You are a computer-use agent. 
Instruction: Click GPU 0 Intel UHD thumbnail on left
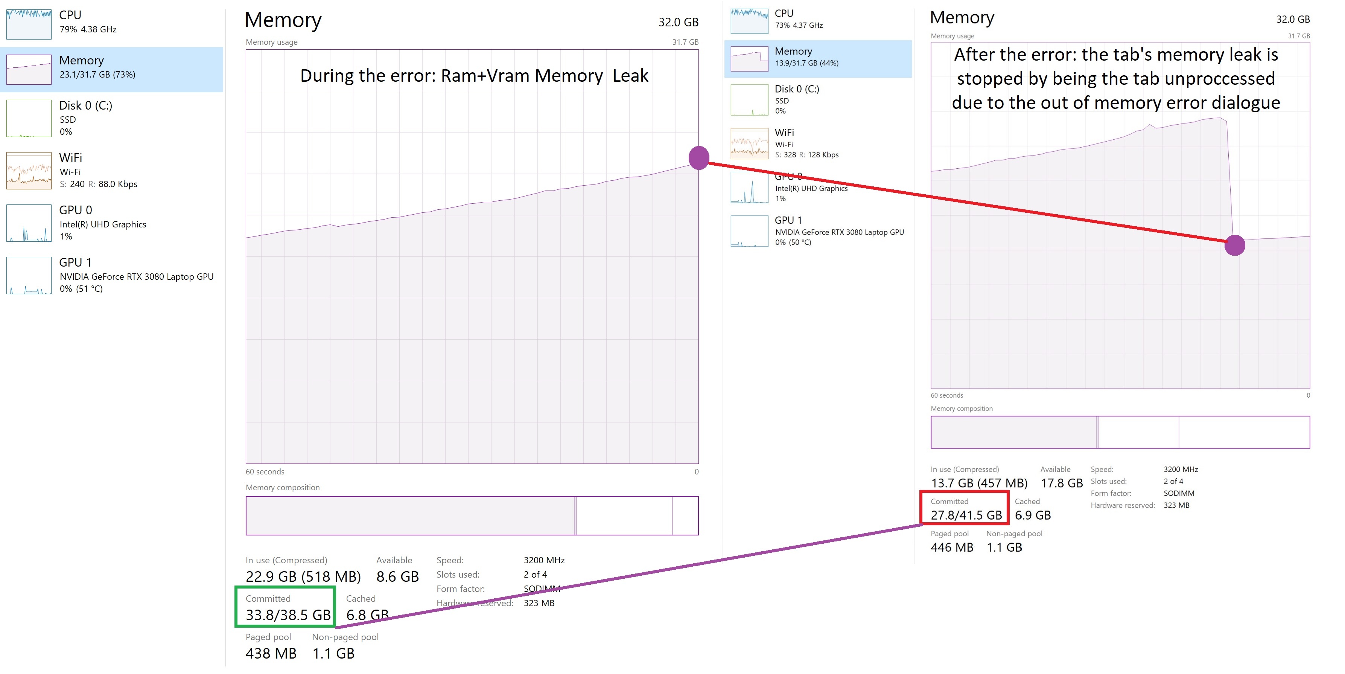pos(29,223)
